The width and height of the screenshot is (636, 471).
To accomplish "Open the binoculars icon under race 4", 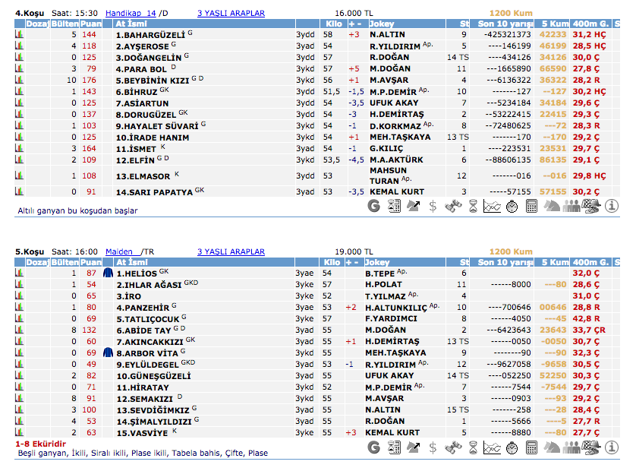I will (453, 206).
